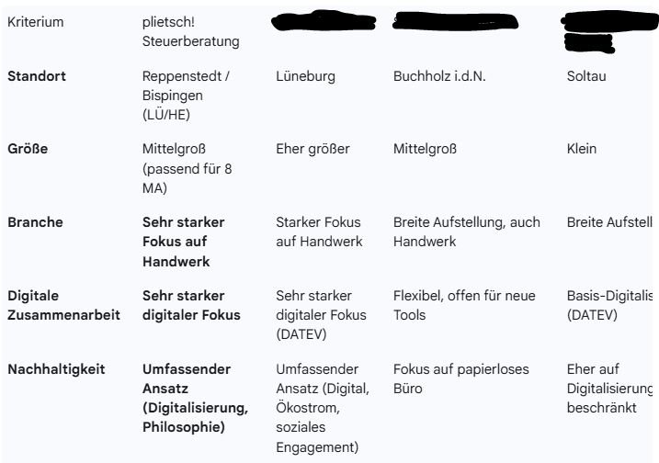Select the Basis-Digitalisierung (DATEV) cell
The width and height of the screenshot is (659, 463).
click(x=609, y=302)
